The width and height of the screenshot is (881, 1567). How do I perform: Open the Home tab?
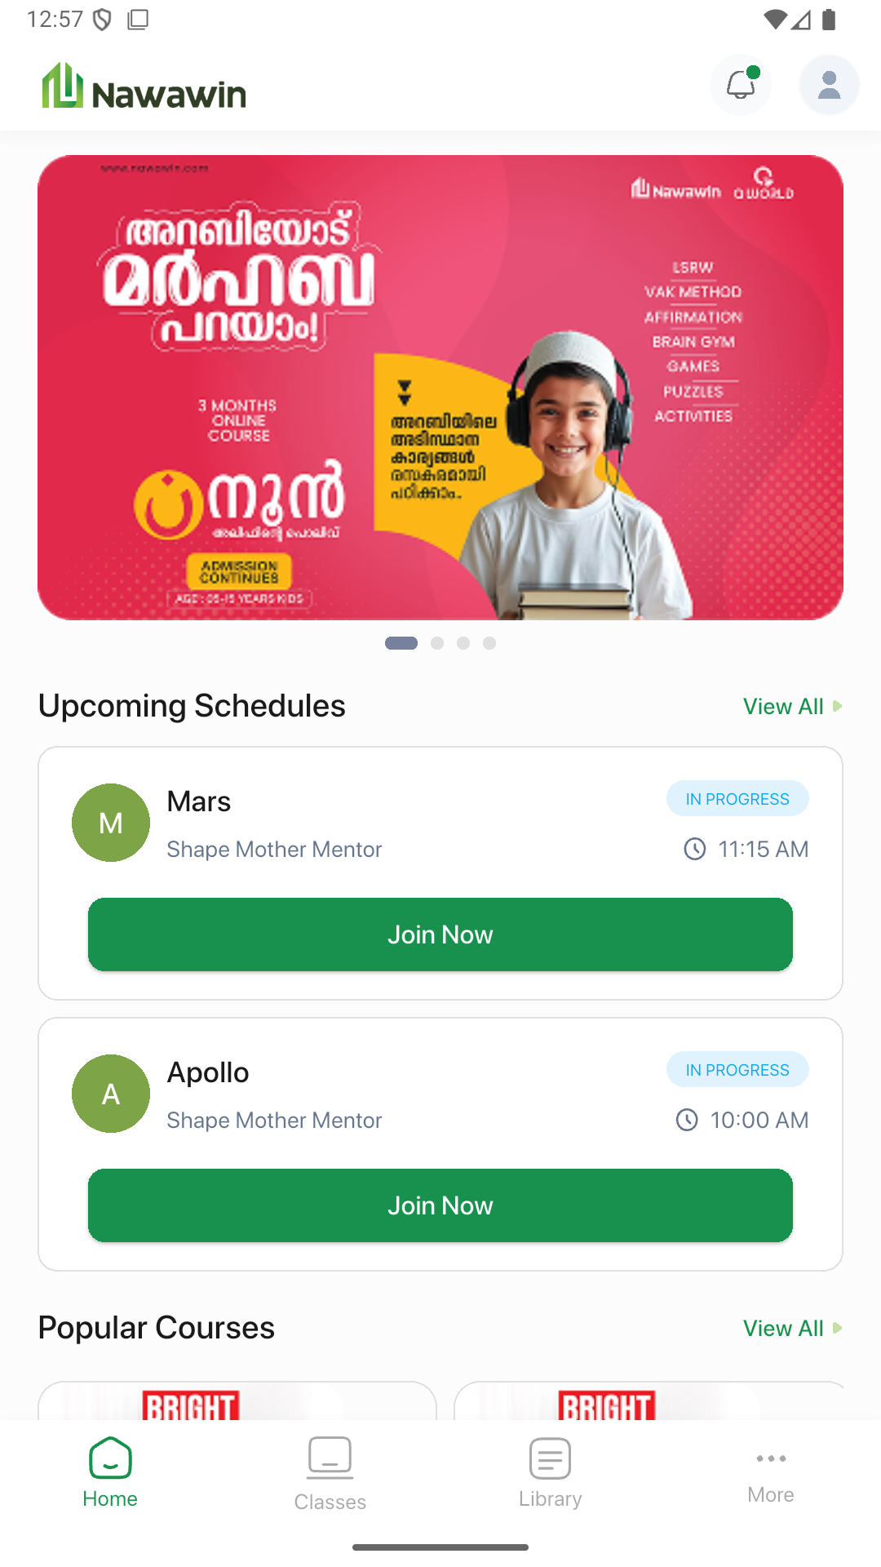pyautogui.click(x=110, y=1474)
